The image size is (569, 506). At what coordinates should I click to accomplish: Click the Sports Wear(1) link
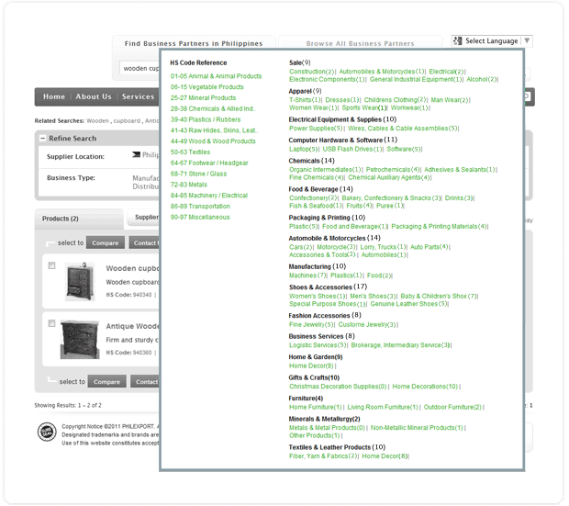[364, 107]
